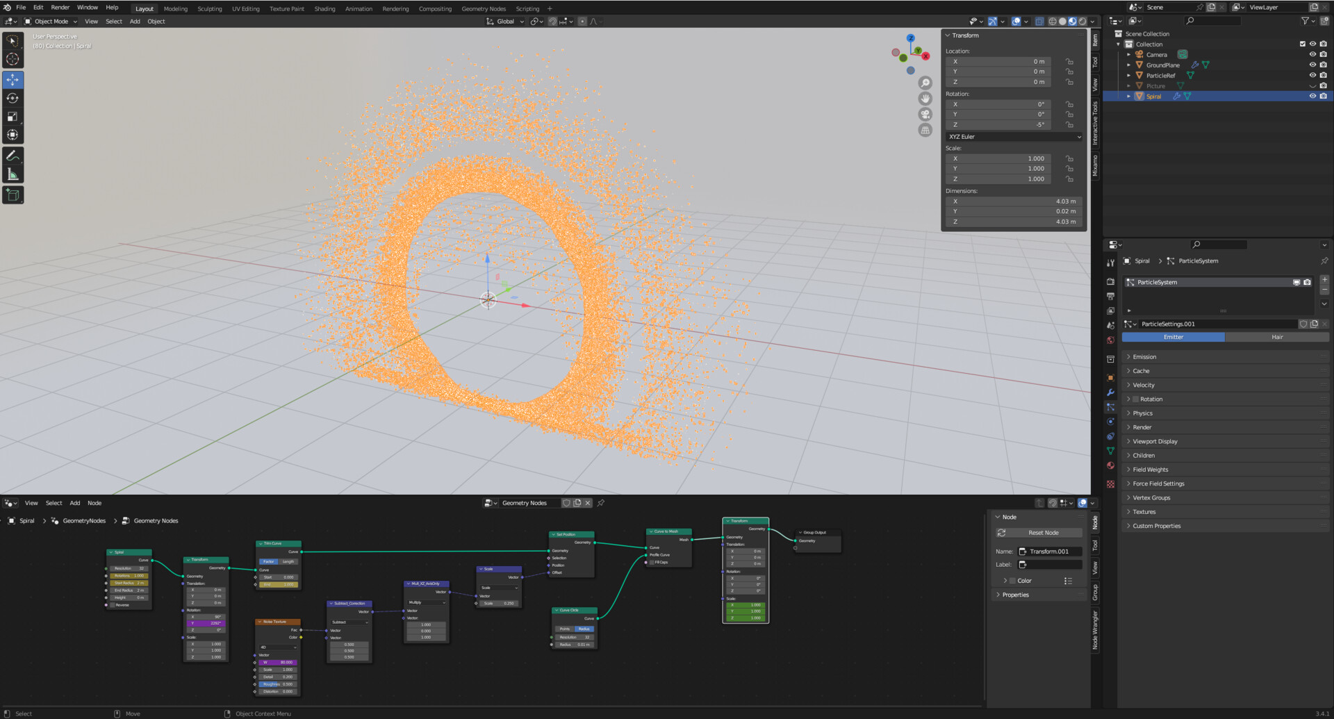Click the Reset Node button
Viewport: 1334px width, 719px height.
(x=1042, y=533)
